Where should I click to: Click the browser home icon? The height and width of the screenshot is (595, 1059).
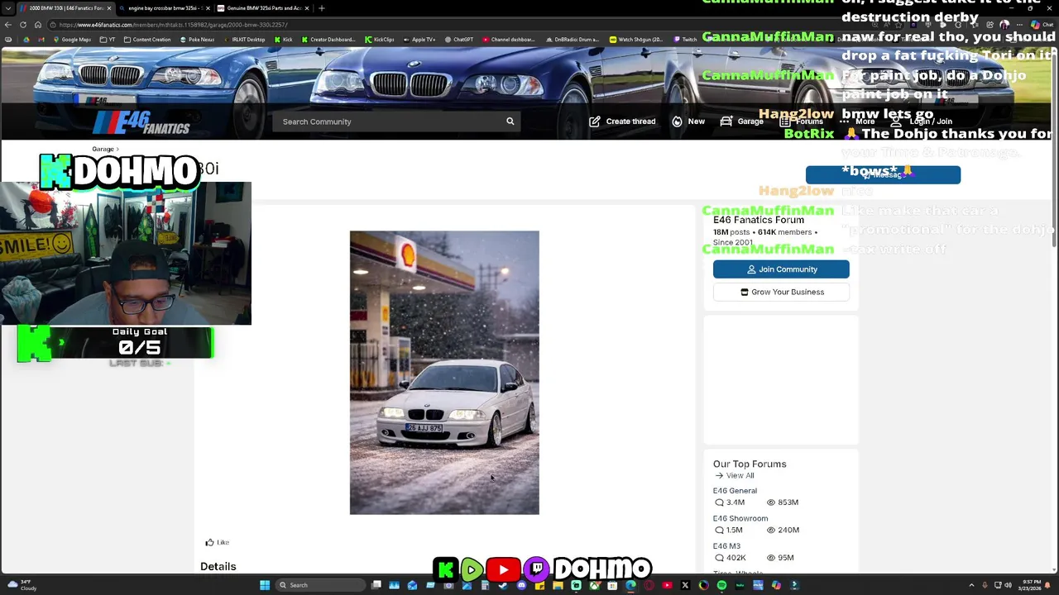[x=37, y=25]
